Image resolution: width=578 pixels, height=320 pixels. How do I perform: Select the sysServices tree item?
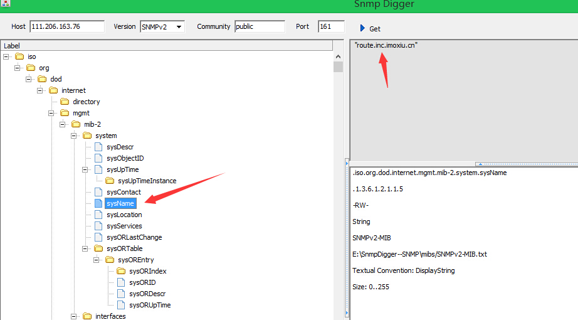coord(124,226)
